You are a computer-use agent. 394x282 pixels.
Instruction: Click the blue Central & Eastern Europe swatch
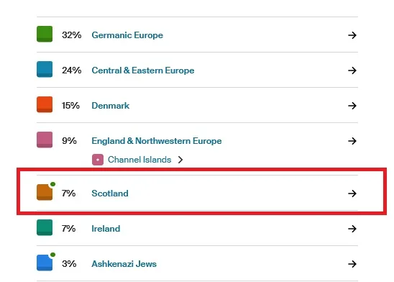point(45,69)
